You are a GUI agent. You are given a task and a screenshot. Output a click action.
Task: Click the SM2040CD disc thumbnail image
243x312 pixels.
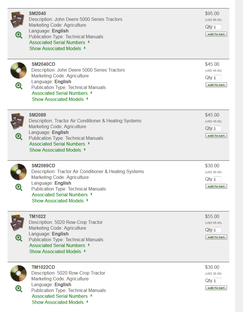pos(18,70)
